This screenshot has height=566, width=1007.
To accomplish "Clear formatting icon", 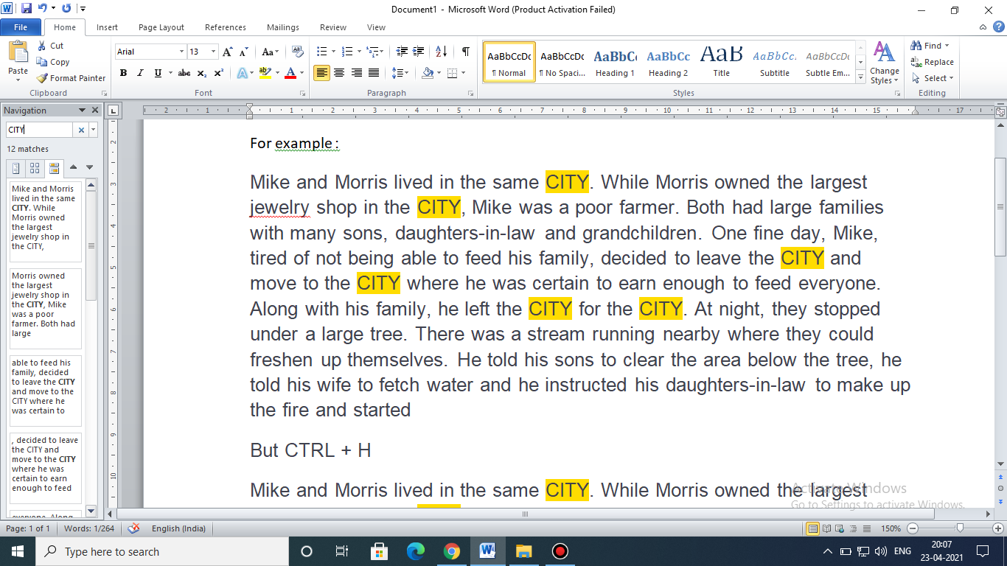I will click(298, 52).
